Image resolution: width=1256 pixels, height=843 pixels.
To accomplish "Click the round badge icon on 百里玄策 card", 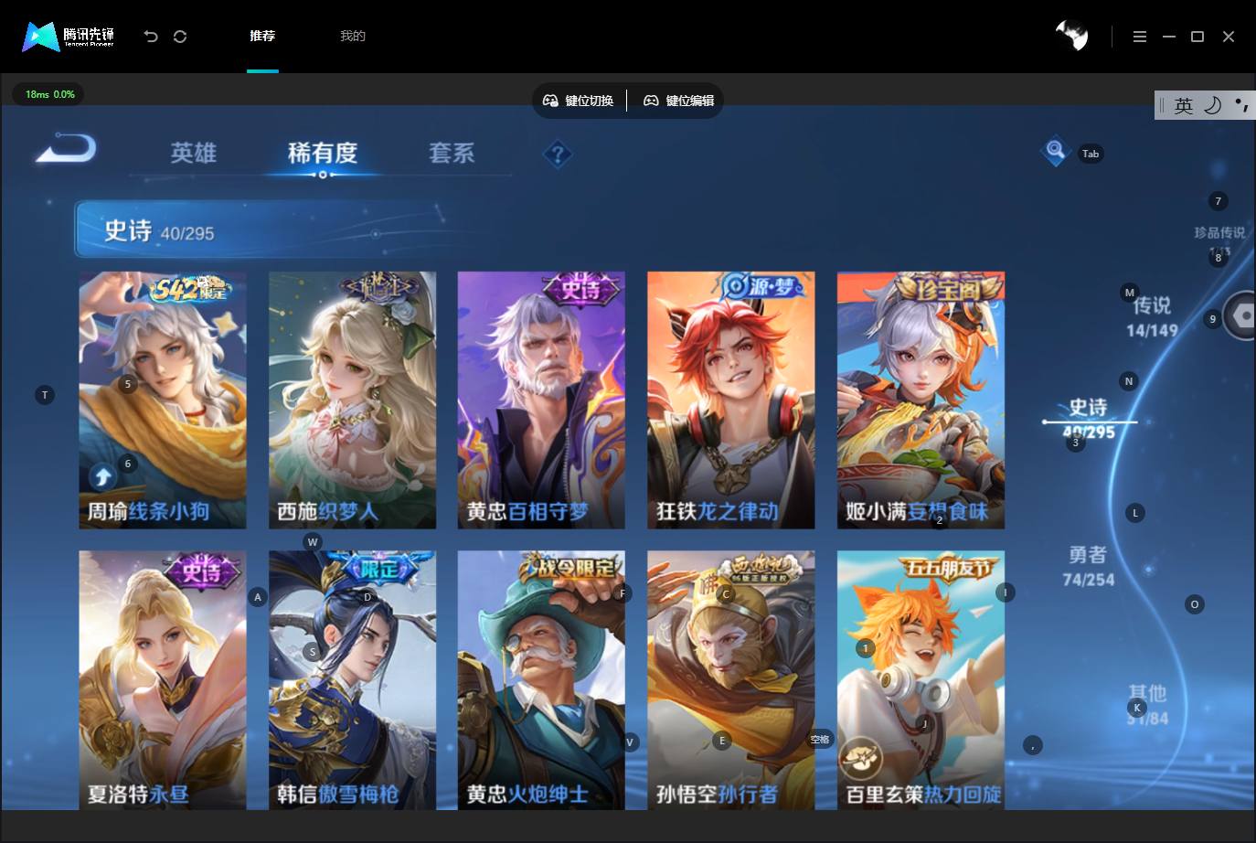I will (x=860, y=758).
